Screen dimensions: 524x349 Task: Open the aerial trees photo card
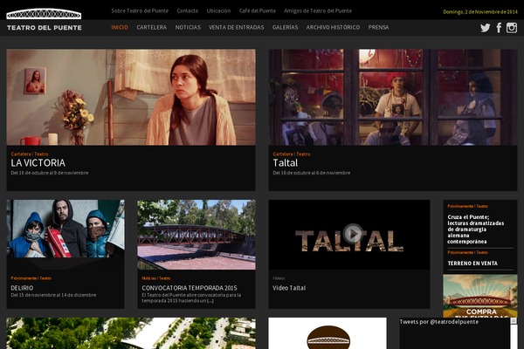click(x=131, y=333)
